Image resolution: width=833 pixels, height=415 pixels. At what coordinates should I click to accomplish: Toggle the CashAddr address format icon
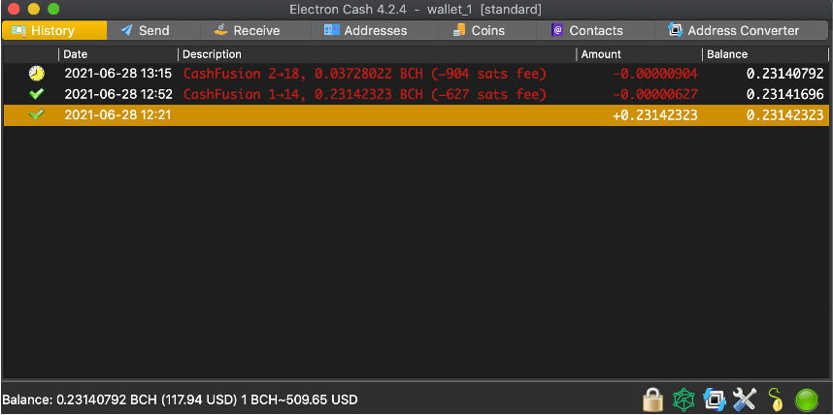coord(715,399)
